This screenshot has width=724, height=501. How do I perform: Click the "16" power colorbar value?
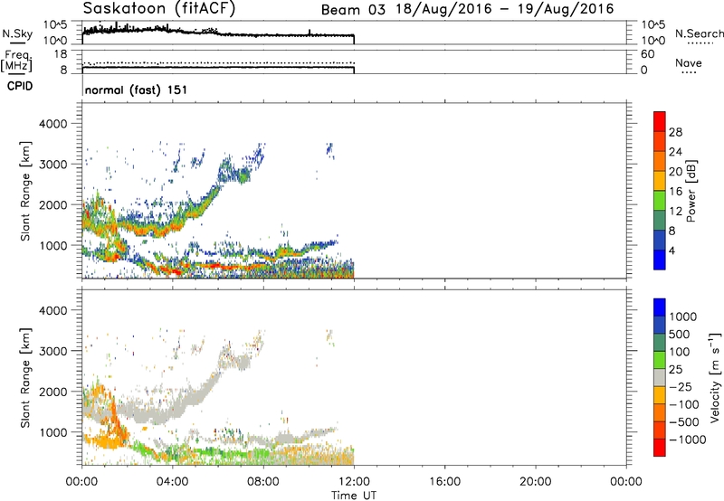pyautogui.click(x=675, y=192)
